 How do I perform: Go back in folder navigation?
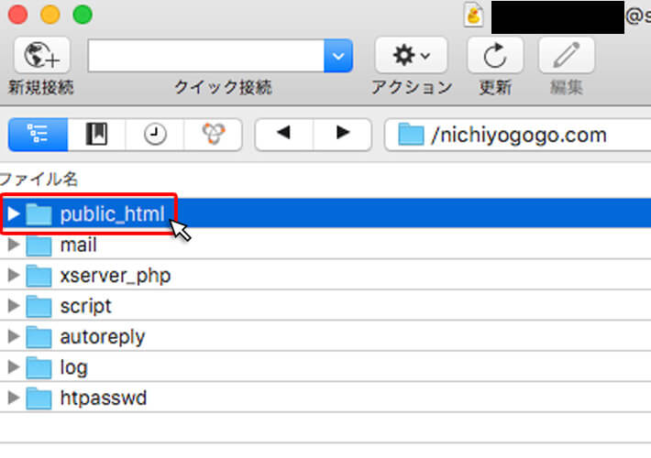[284, 135]
